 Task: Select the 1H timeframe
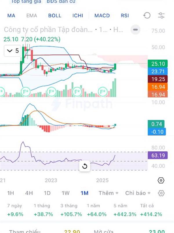click(11, 193)
